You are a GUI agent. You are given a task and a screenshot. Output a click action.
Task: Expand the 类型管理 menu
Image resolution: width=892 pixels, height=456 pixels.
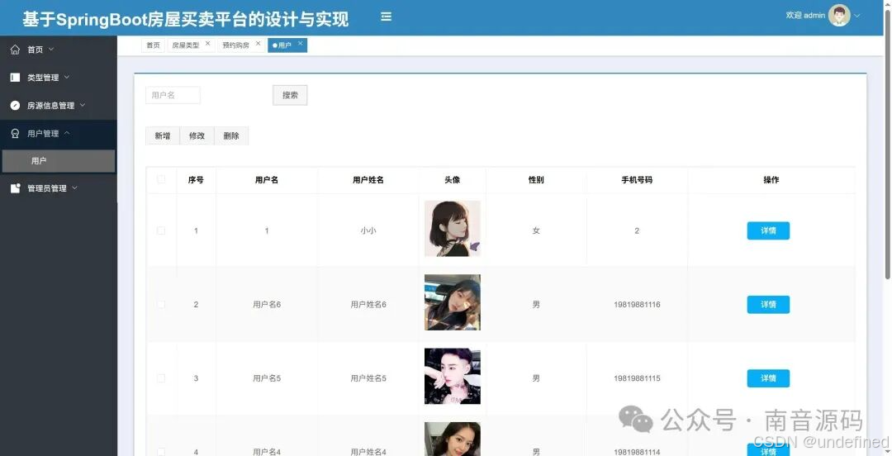[x=67, y=77]
